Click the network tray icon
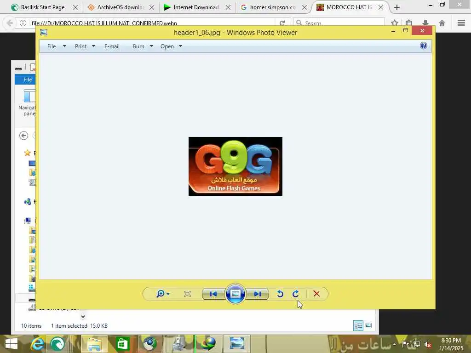This screenshot has width=471, height=353. (417, 344)
